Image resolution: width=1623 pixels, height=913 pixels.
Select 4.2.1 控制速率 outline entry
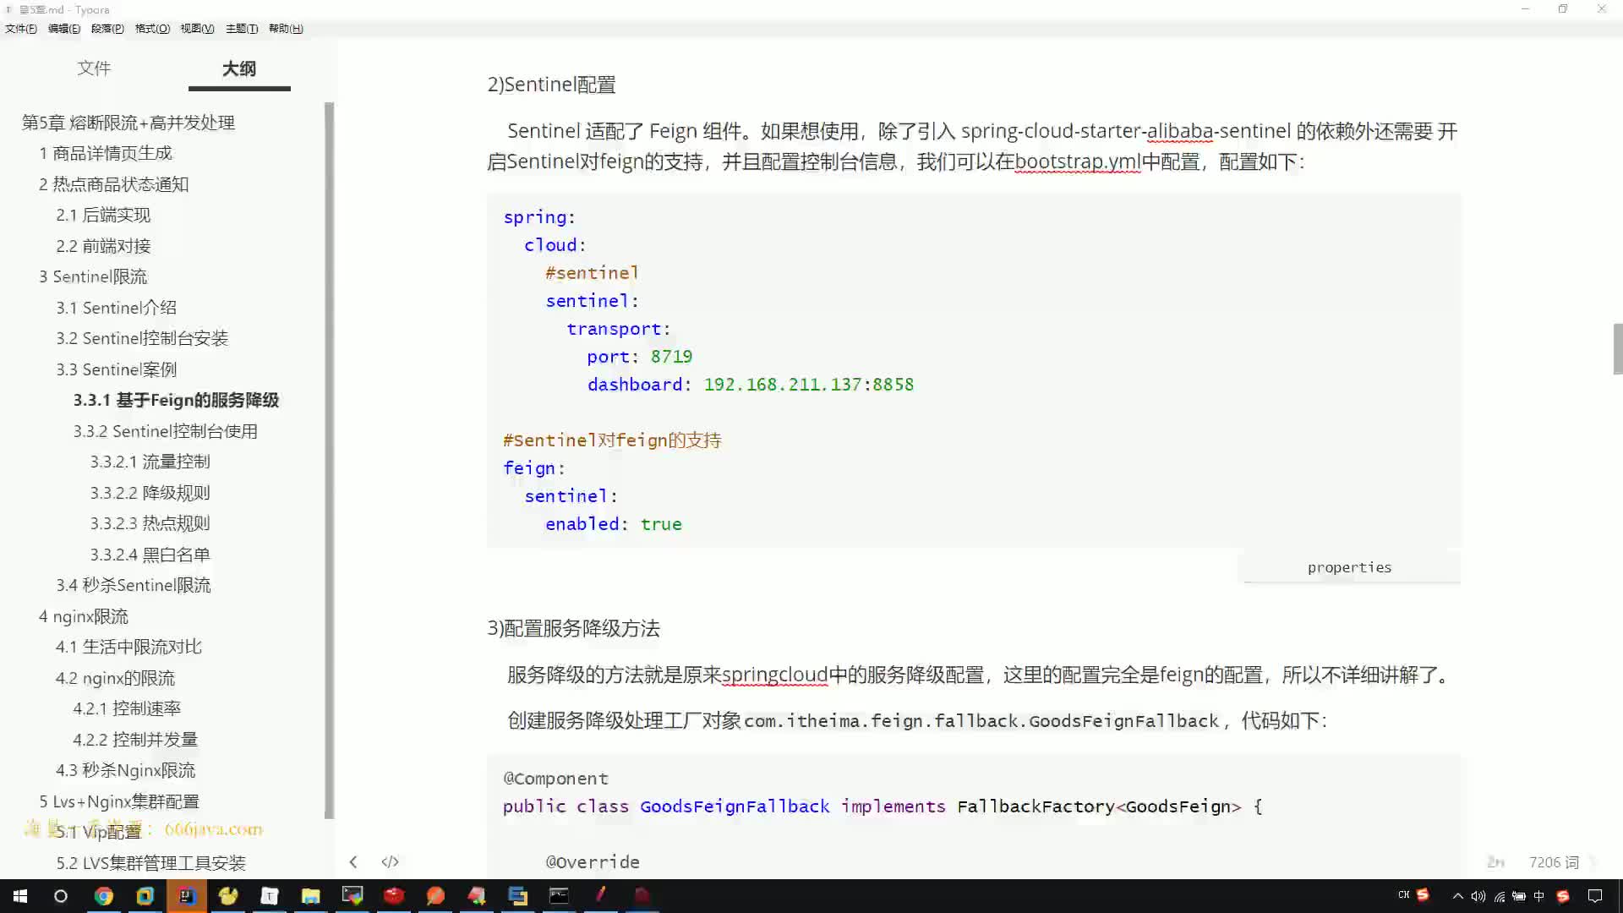(x=127, y=708)
